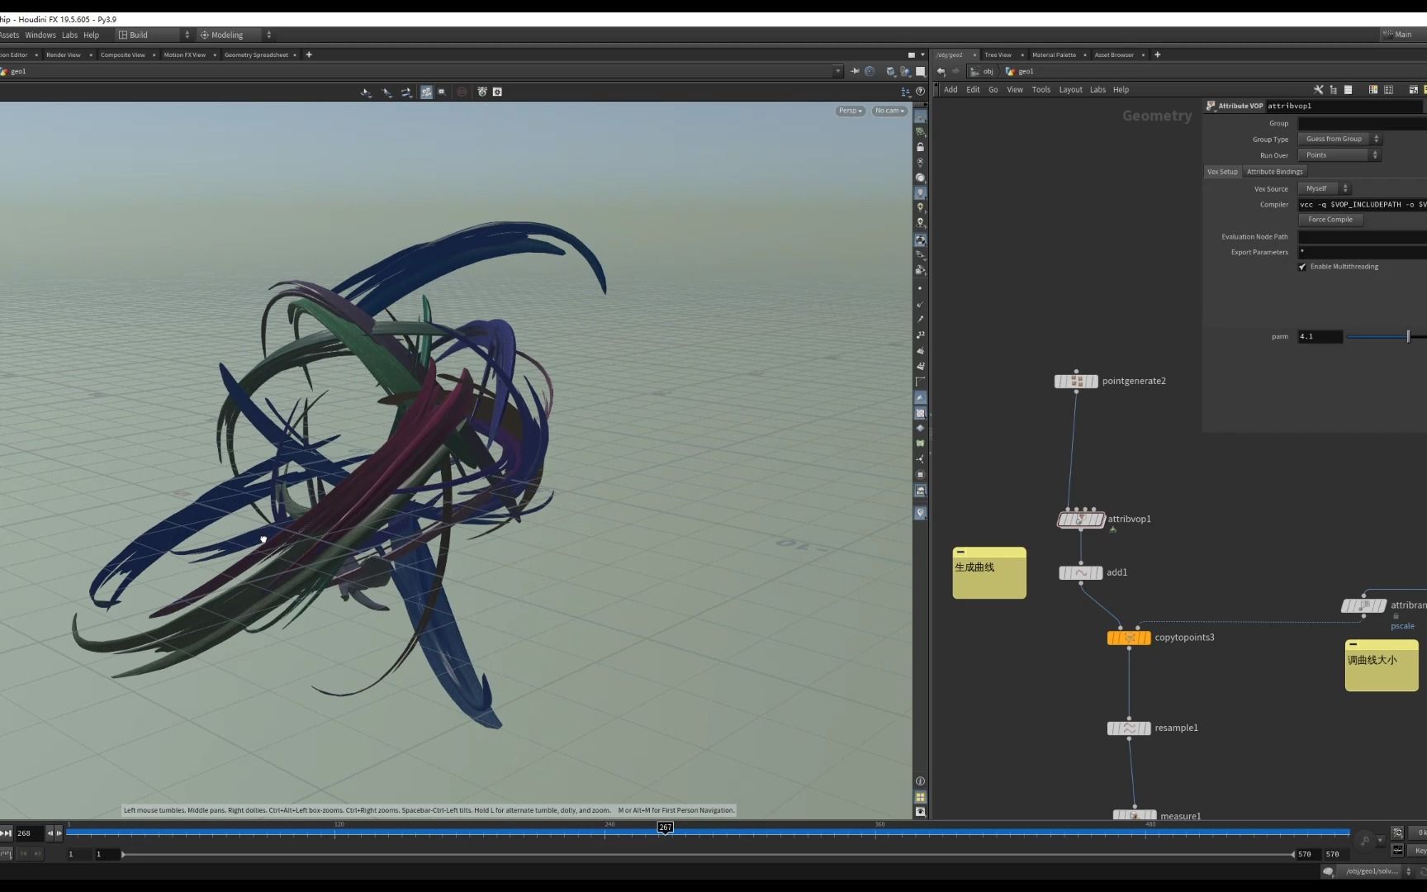This screenshot has width=1427, height=892.
Task: Open the No cam camera dropdown
Action: coord(889,111)
